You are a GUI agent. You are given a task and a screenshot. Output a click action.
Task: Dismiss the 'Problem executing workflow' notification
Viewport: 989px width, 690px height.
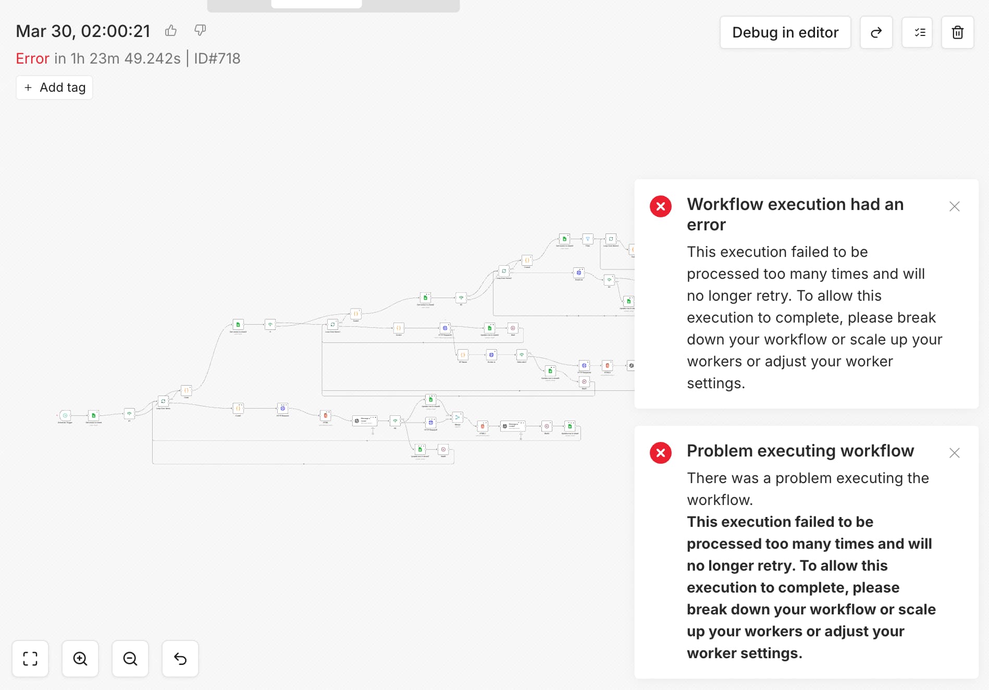coord(954,453)
